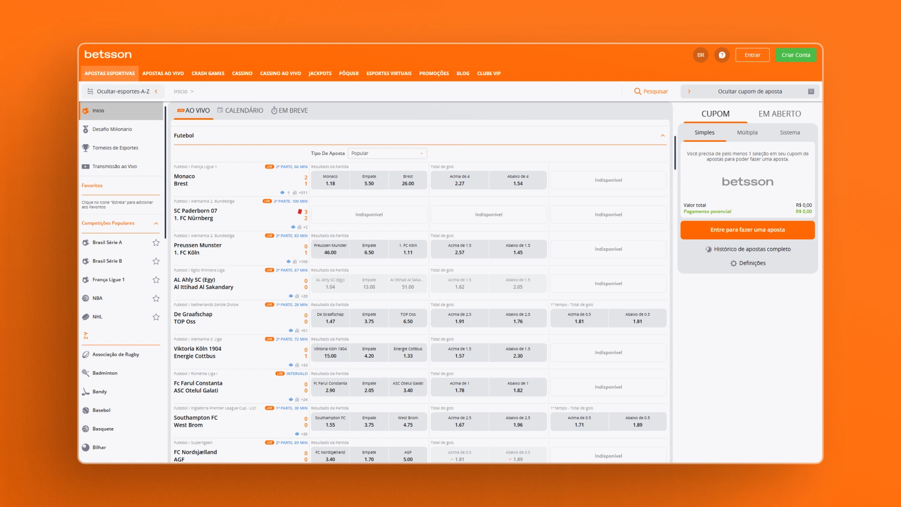Expand +35 markets for Southampton FC match

tap(304, 434)
